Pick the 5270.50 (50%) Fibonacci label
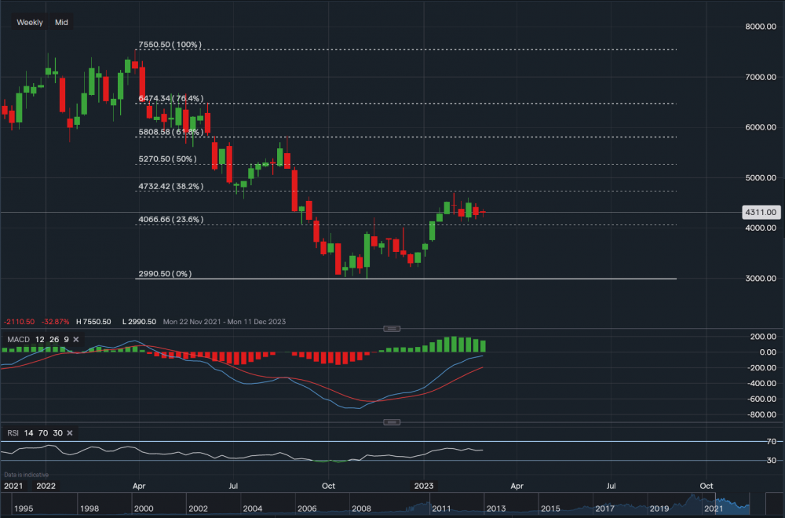Screen dimensions: 785x518 [x=167, y=159]
